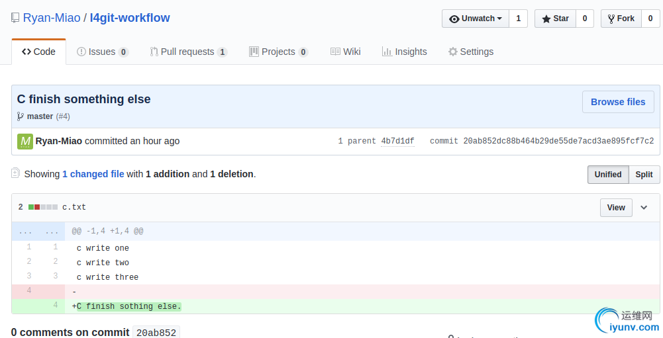The image size is (663, 338).
Task: Go to the Settings tab
Action: 470,52
